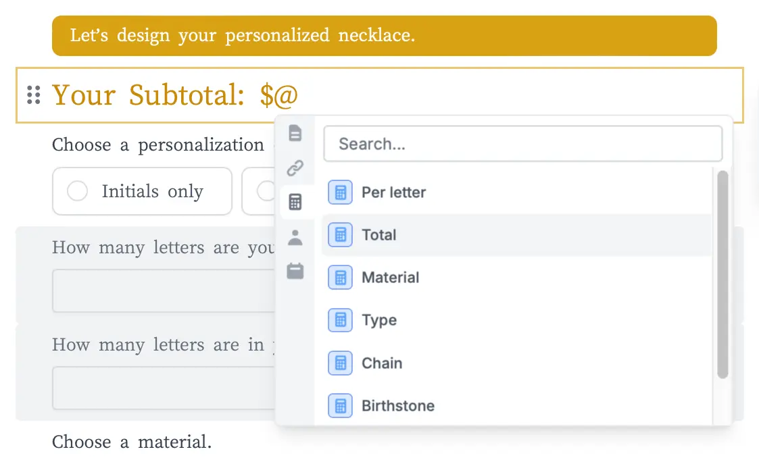Viewport: 759px width, 460px height.
Task: Click the Search field in the picker
Action: pos(522,143)
